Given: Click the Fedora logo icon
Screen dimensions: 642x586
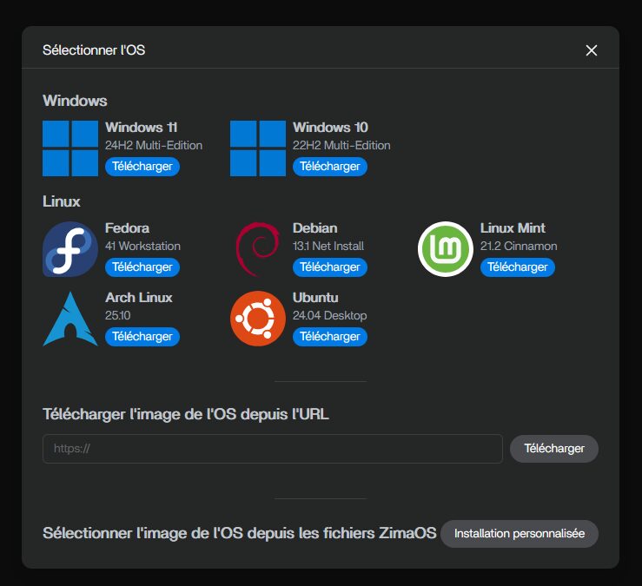Looking at the screenshot, I should point(70,249).
